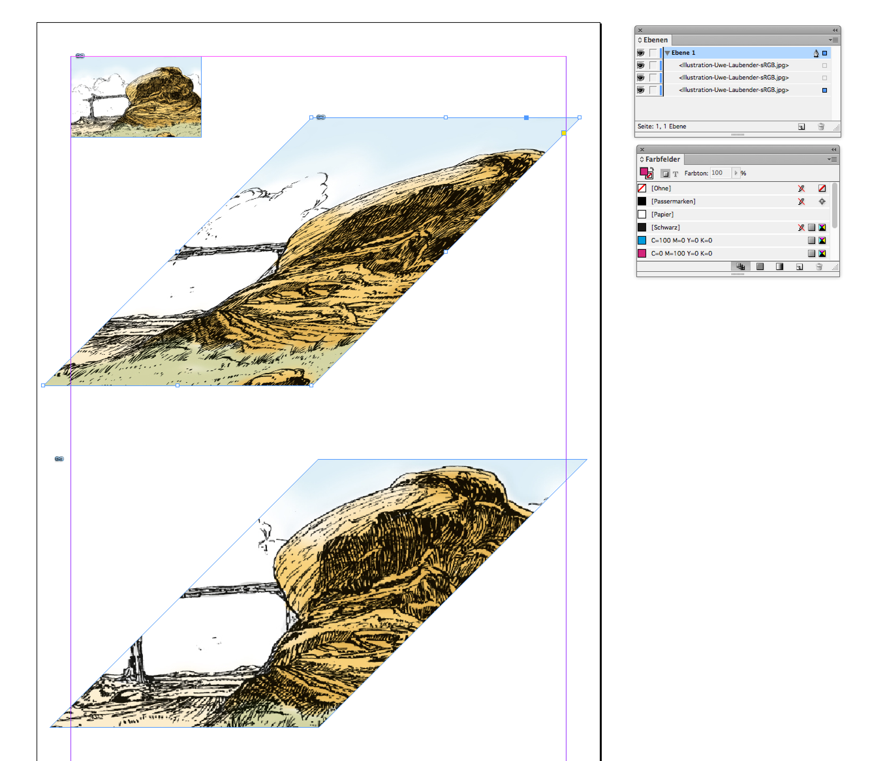Click registration crosshair icon on [Passermarken]
This screenshot has width=885, height=761.
(x=822, y=201)
